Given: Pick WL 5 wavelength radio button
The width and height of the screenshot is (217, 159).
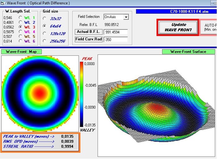Looking at the screenshot, I should pos(20,36).
